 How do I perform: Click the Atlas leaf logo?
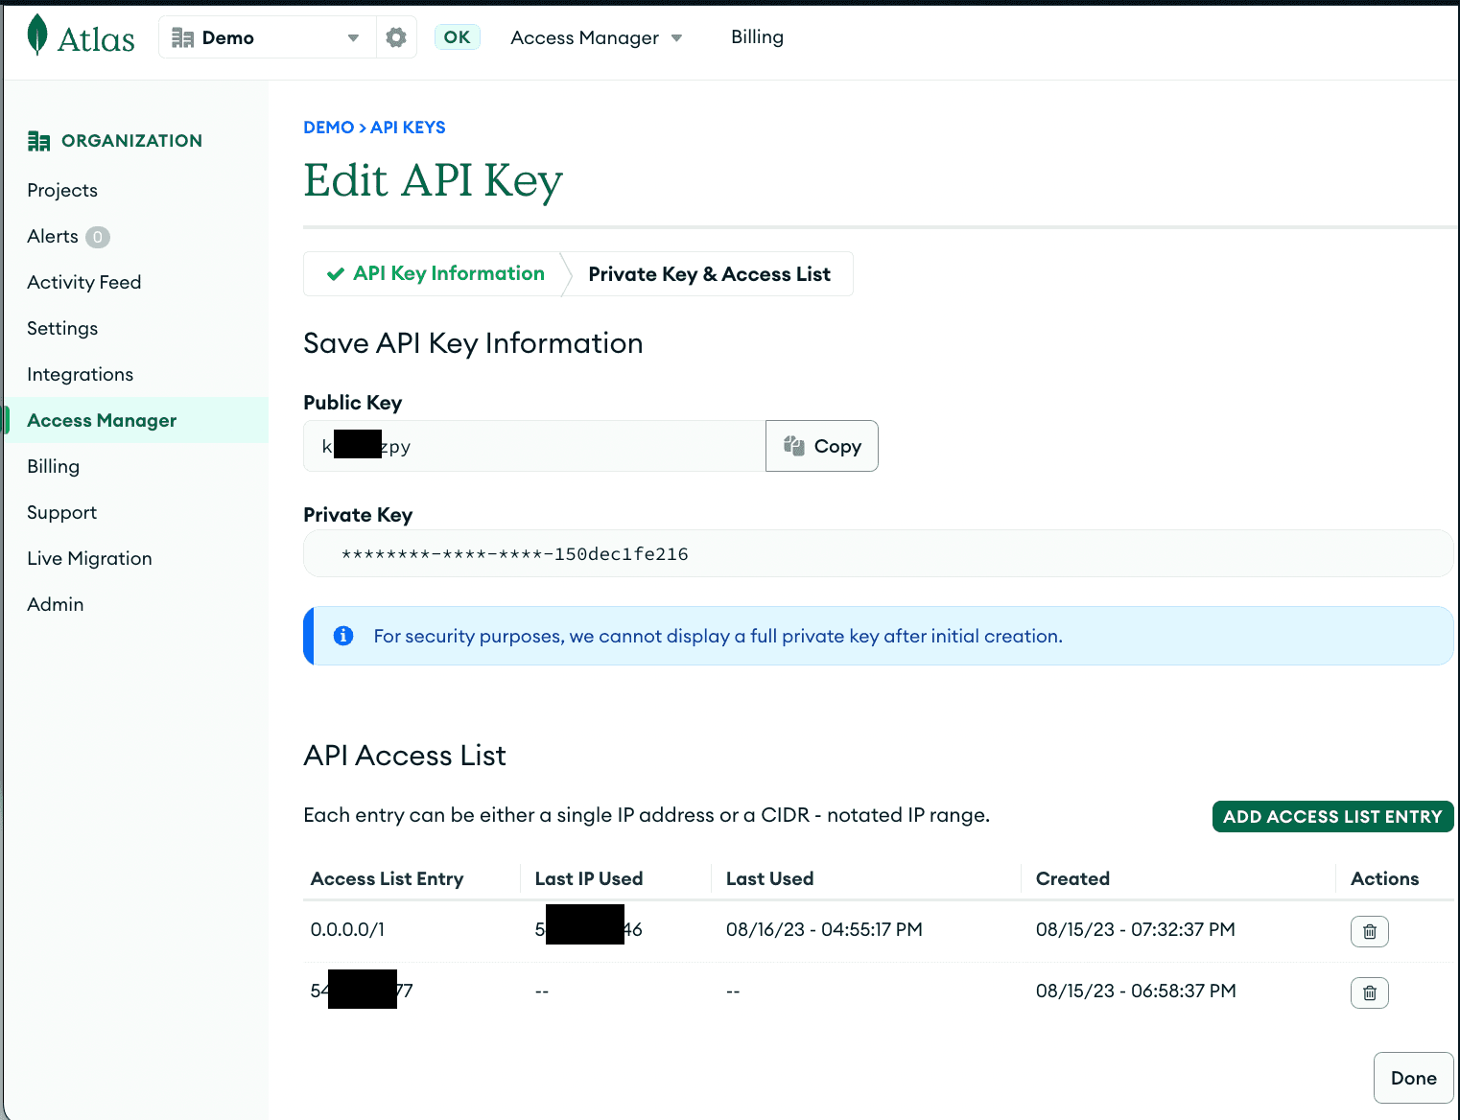[37, 35]
